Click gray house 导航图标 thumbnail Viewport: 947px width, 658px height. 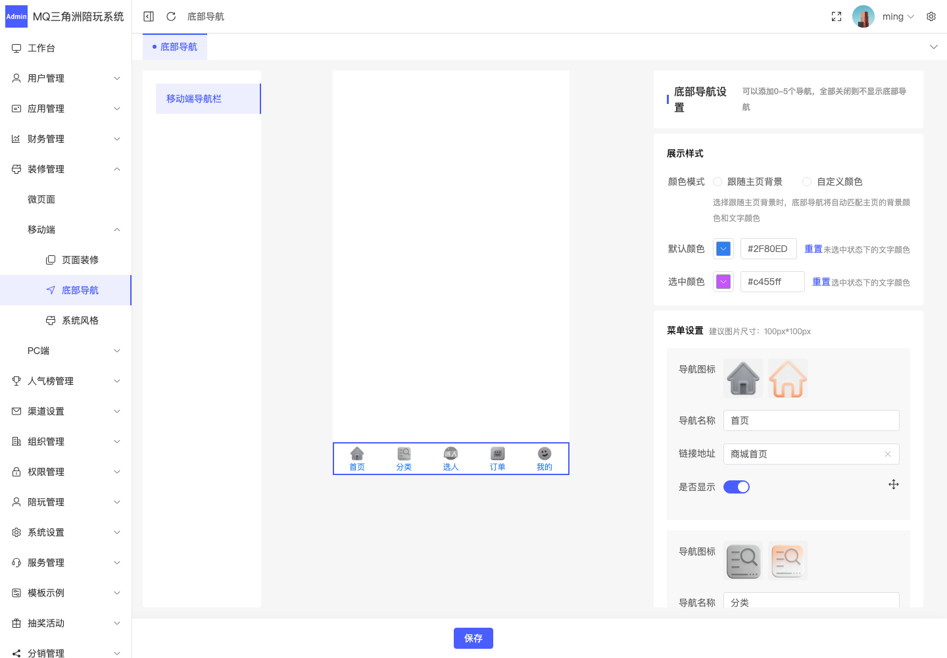point(743,378)
